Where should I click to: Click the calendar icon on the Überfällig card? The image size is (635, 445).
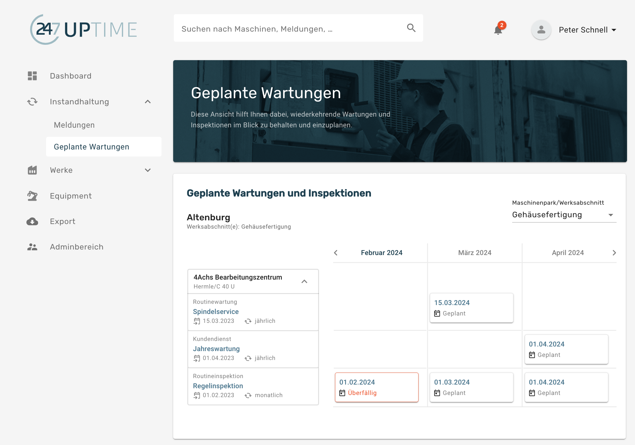(x=343, y=393)
